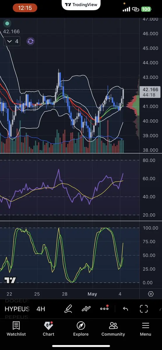Tap the green market status dot
Image resolution: width=162 pixels, height=350 pixels.
pyautogui.click(x=7, y=24)
